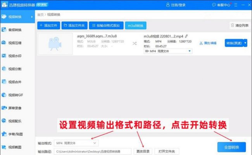Image resolution: width=252 pixels, height=155 pixels.
Task: Click the 视频转GIF sidebar icon
Action: click(x=4, y=95)
